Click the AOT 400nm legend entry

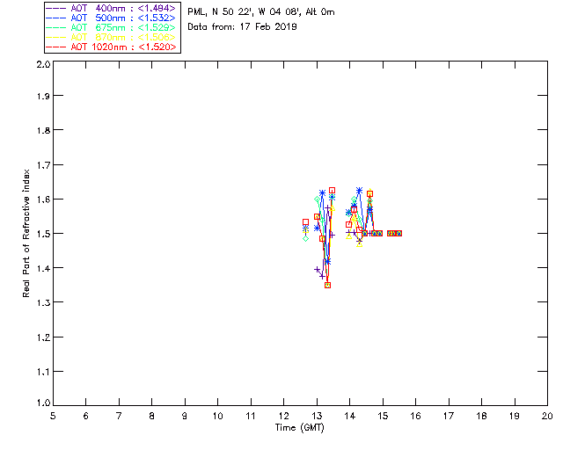point(112,8)
